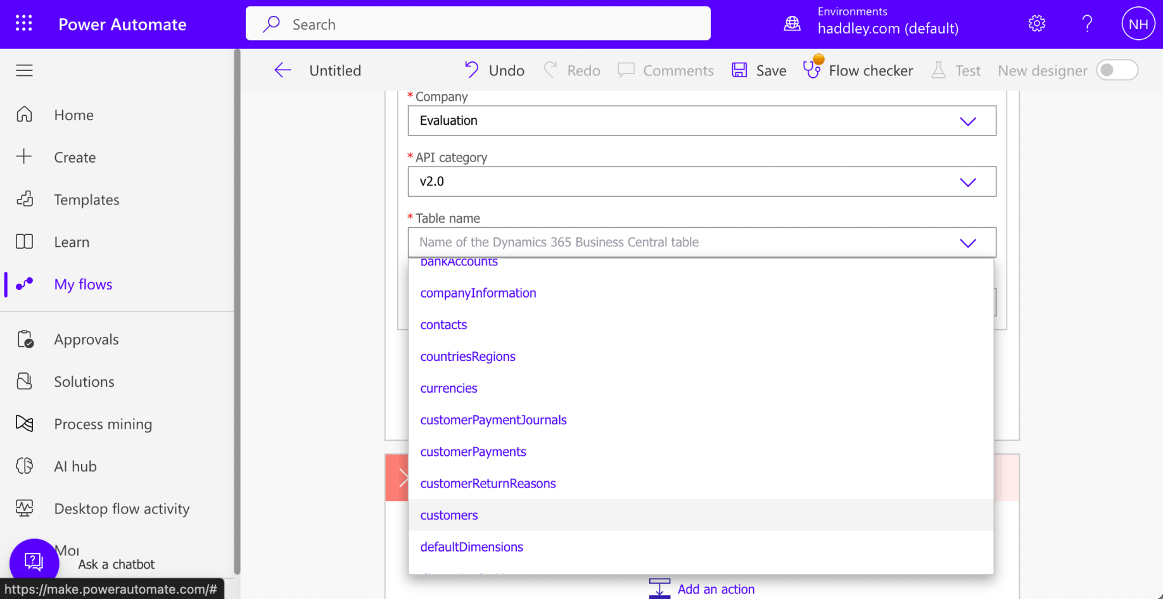The image size is (1163, 599).
Task: Expand the API category dropdown chevron
Action: pyautogui.click(x=967, y=182)
